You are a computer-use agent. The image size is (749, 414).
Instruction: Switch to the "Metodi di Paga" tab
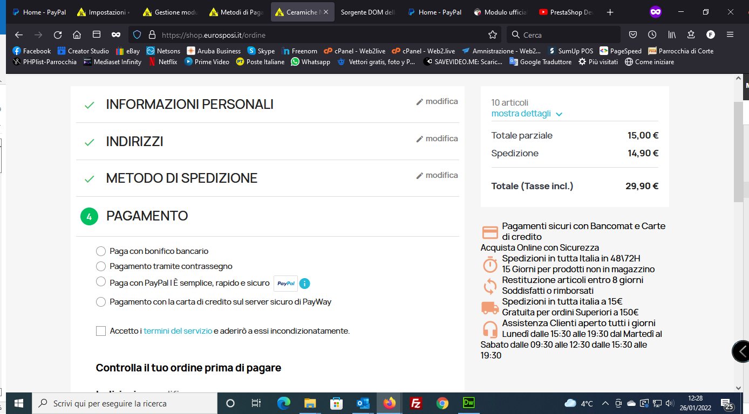[235, 12]
